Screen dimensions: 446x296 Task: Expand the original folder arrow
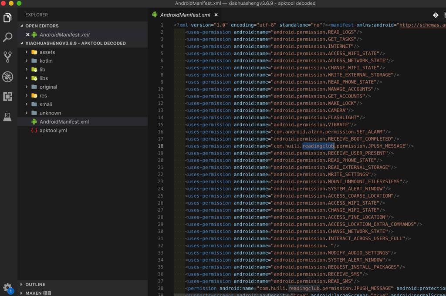pyautogui.click(x=27, y=87)
